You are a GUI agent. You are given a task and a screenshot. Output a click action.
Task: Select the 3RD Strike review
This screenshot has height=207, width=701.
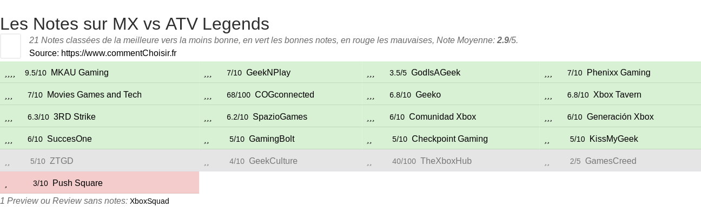[x=75, y=117]
